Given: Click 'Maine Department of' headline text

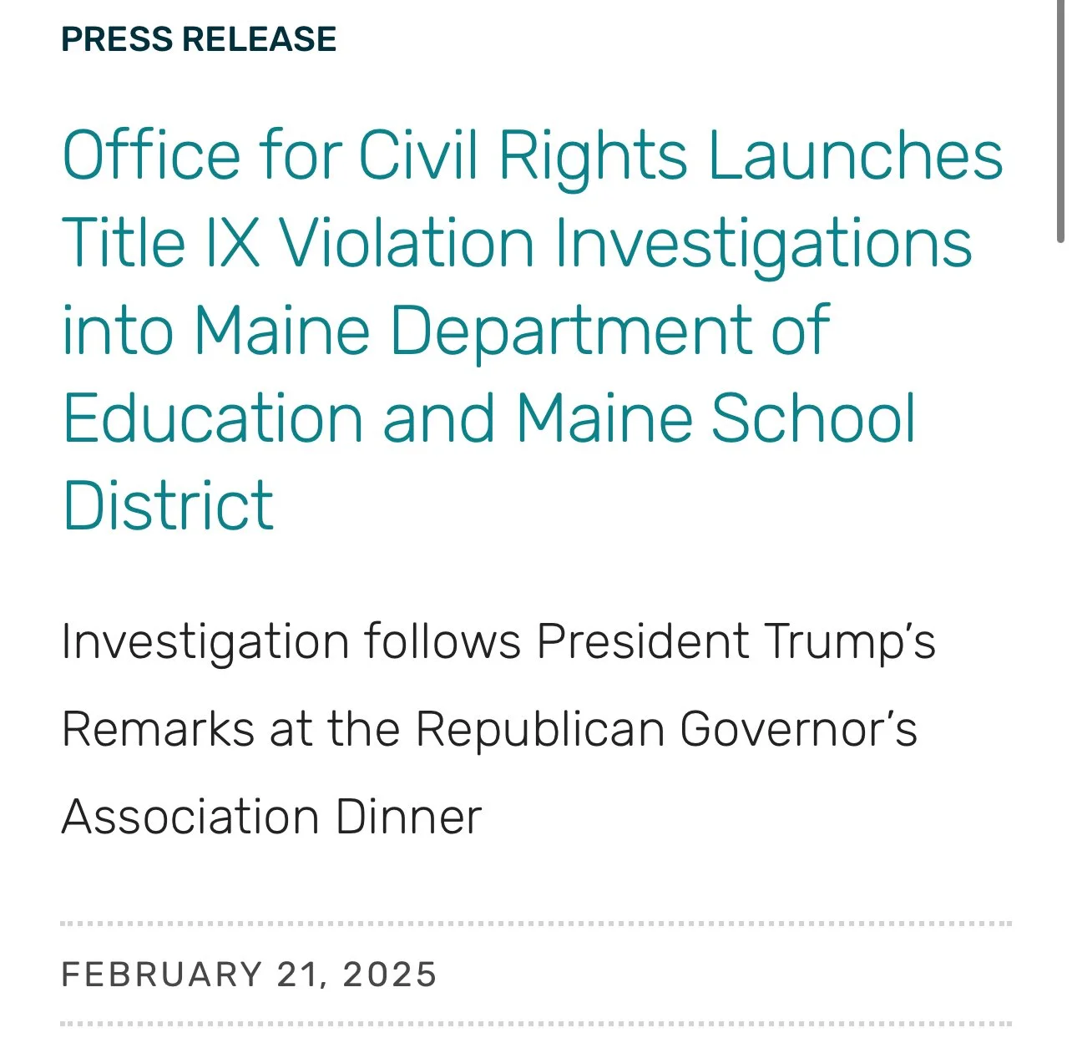Looking at the screenshot, I should click(512, 331).
